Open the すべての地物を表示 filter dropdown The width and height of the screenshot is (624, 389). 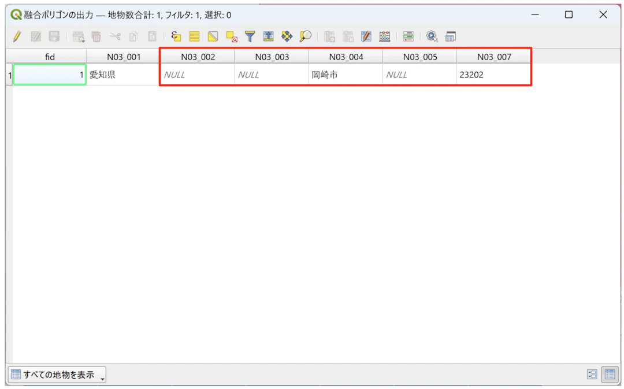pyautogui.click(x=57, y=375)
